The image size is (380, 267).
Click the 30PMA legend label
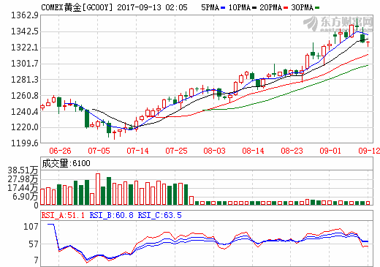pos(302,8)
